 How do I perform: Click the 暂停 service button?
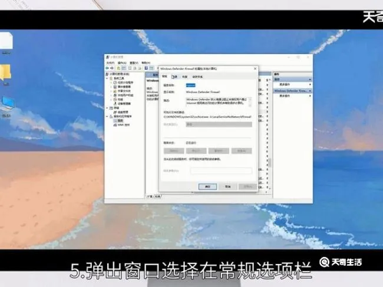point(219,151)
